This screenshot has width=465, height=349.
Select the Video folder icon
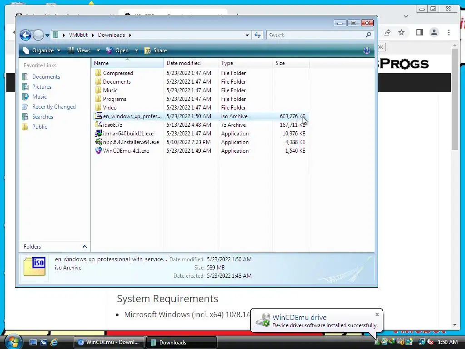pyautogui.click(x=99, y=107)
